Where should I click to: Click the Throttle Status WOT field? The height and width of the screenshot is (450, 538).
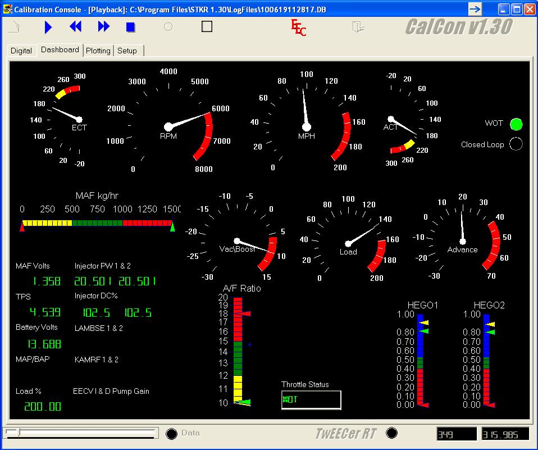coord(311,400)
